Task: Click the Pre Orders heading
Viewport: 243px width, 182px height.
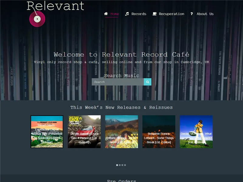Action: point(122,180)
